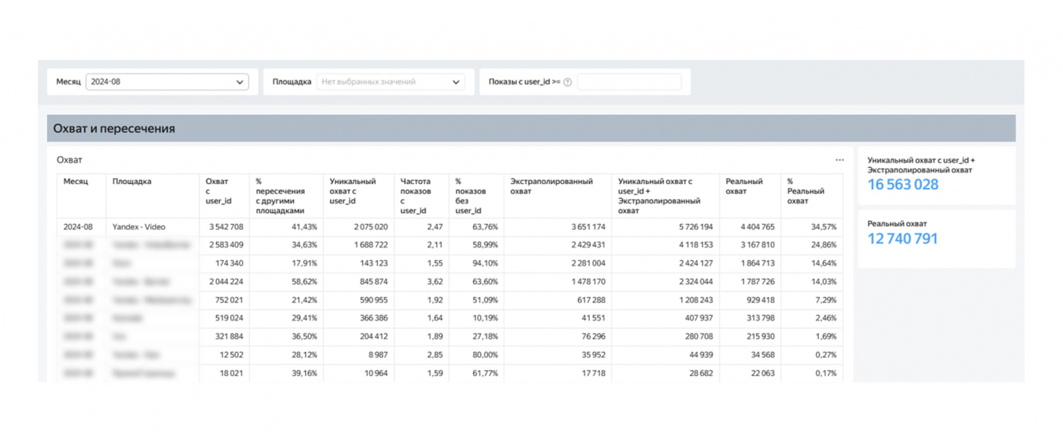Image resolution: width=1063 pixels, height=439 pixels.
Task: Click the Площадка dropdown chevron arrow
Action: tap(456, 82)
